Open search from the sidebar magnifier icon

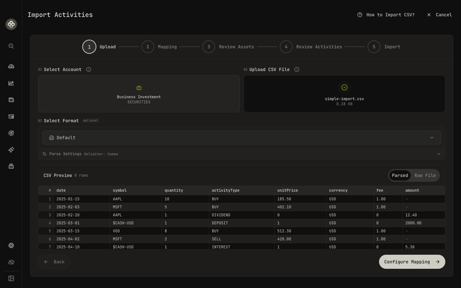point(11,46)
